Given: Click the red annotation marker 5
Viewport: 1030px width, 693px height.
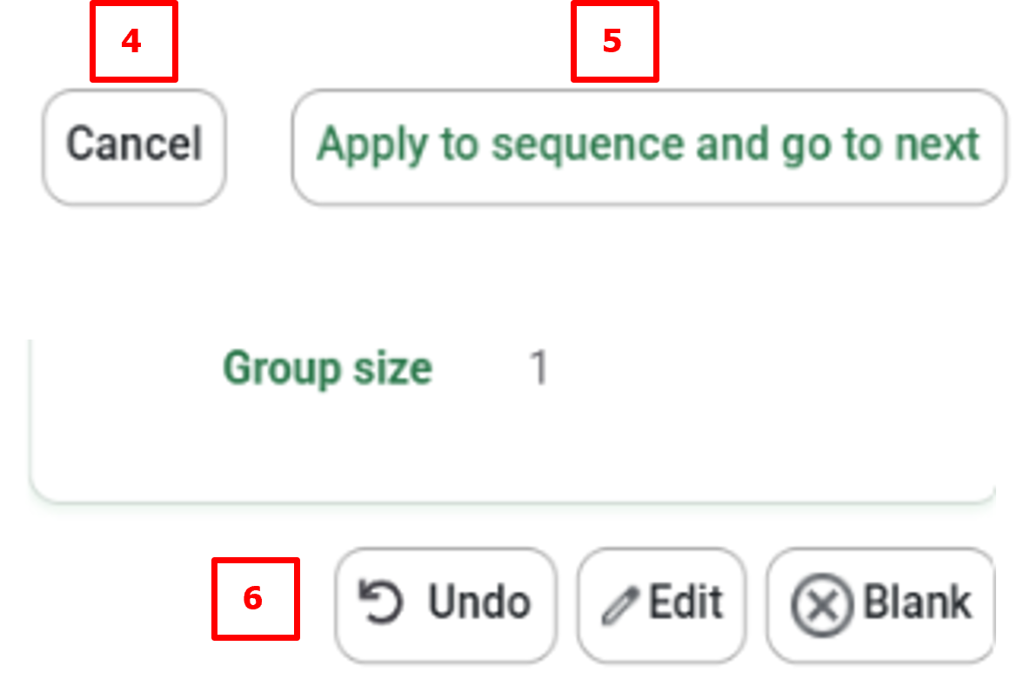Looking at the screenshot, I should click(614, 42).
